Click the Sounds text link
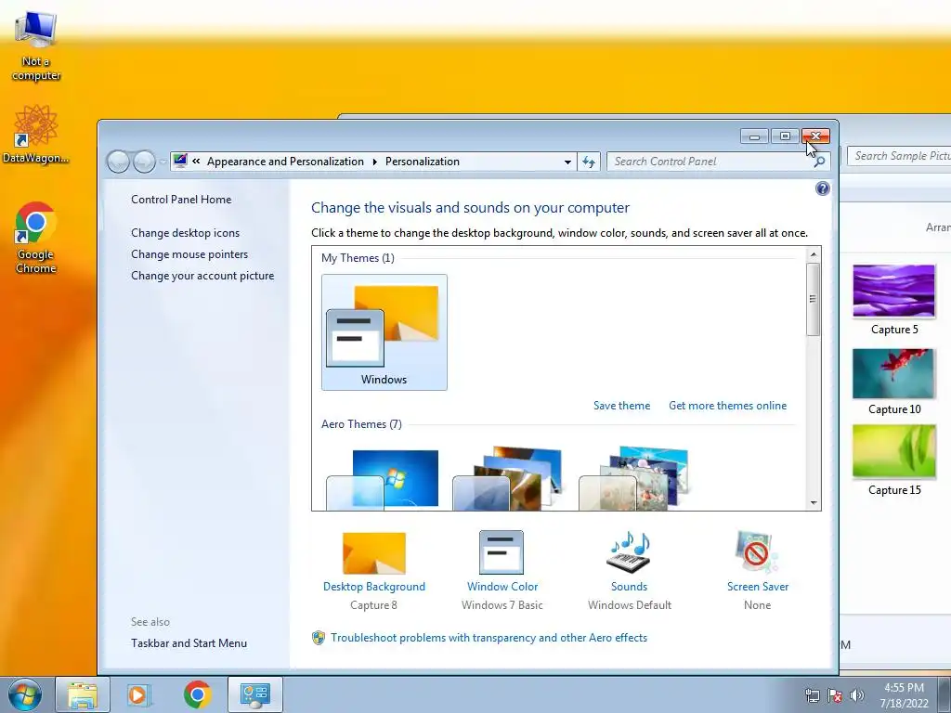The width and height of the screenshot is (951, 713). pyautogui.click(x=629, y=587)
